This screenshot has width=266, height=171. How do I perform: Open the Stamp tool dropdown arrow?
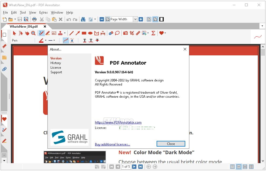point(65,33)
